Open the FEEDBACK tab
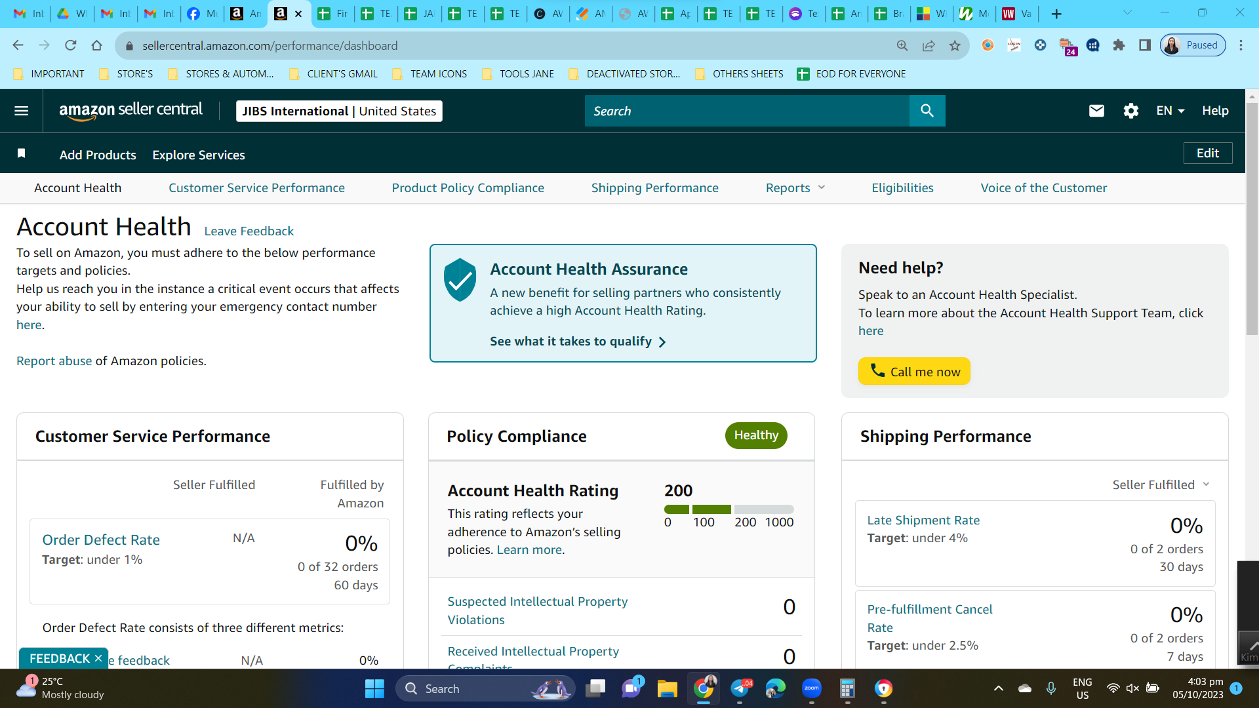This screenshot has width=1259, height=708. (59, 658)
